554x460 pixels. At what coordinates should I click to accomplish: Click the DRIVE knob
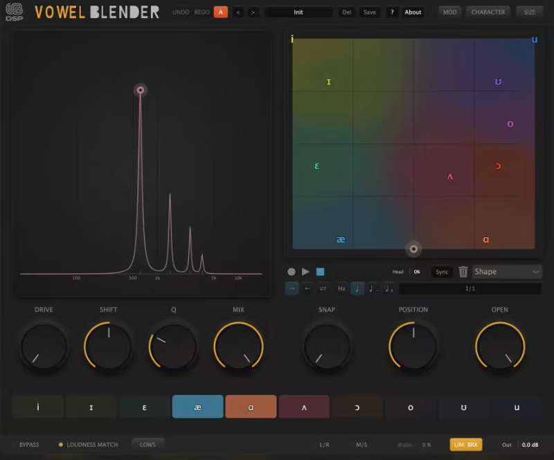coord(44,347)
